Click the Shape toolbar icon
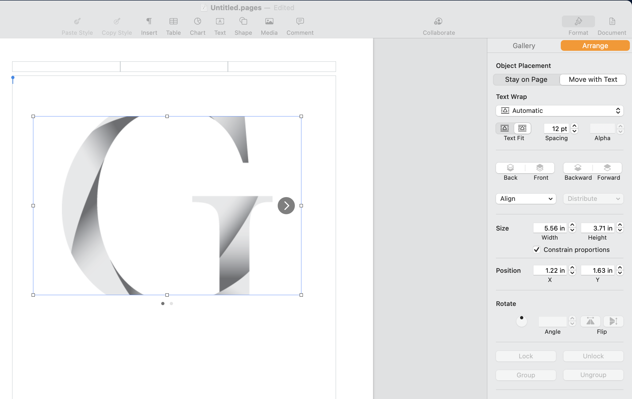 click(243, 22)
